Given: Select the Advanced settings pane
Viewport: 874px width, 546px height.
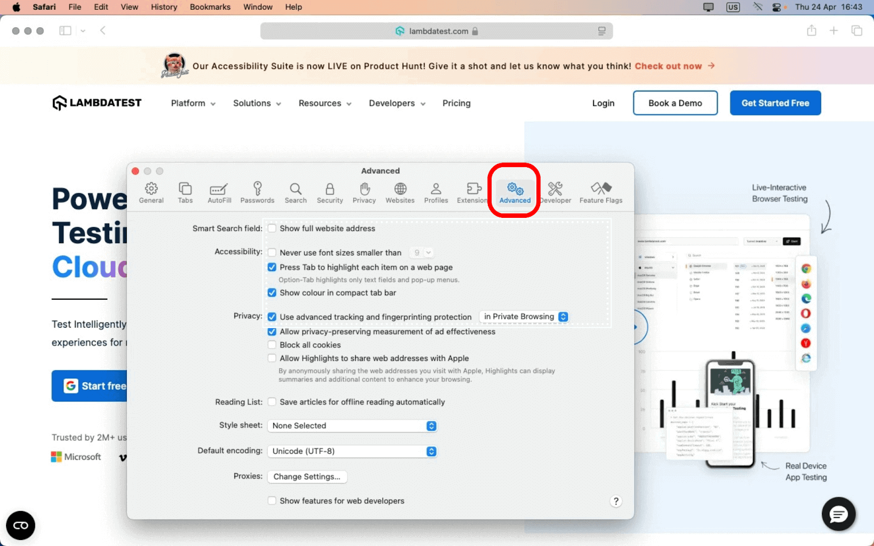Looking at the screenshot, I should [515, 193].
